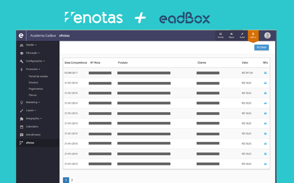Expand the Educação menu
294x183 pixels.
33,53
